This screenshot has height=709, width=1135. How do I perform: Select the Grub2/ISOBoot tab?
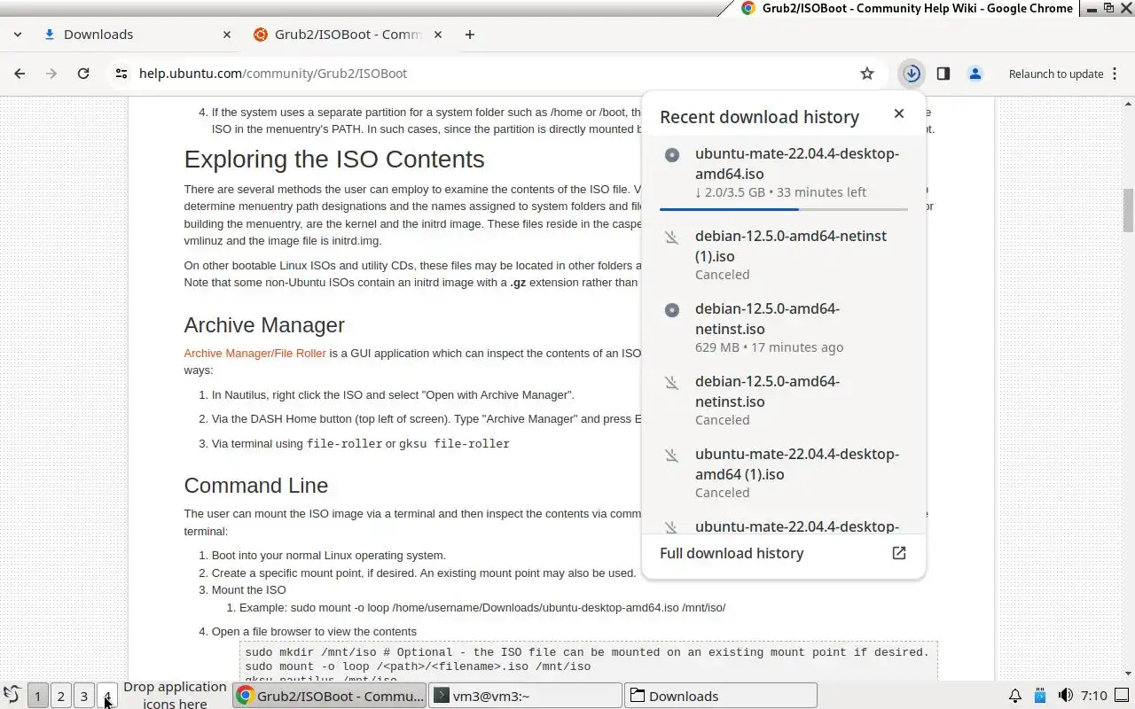(348, 35)
